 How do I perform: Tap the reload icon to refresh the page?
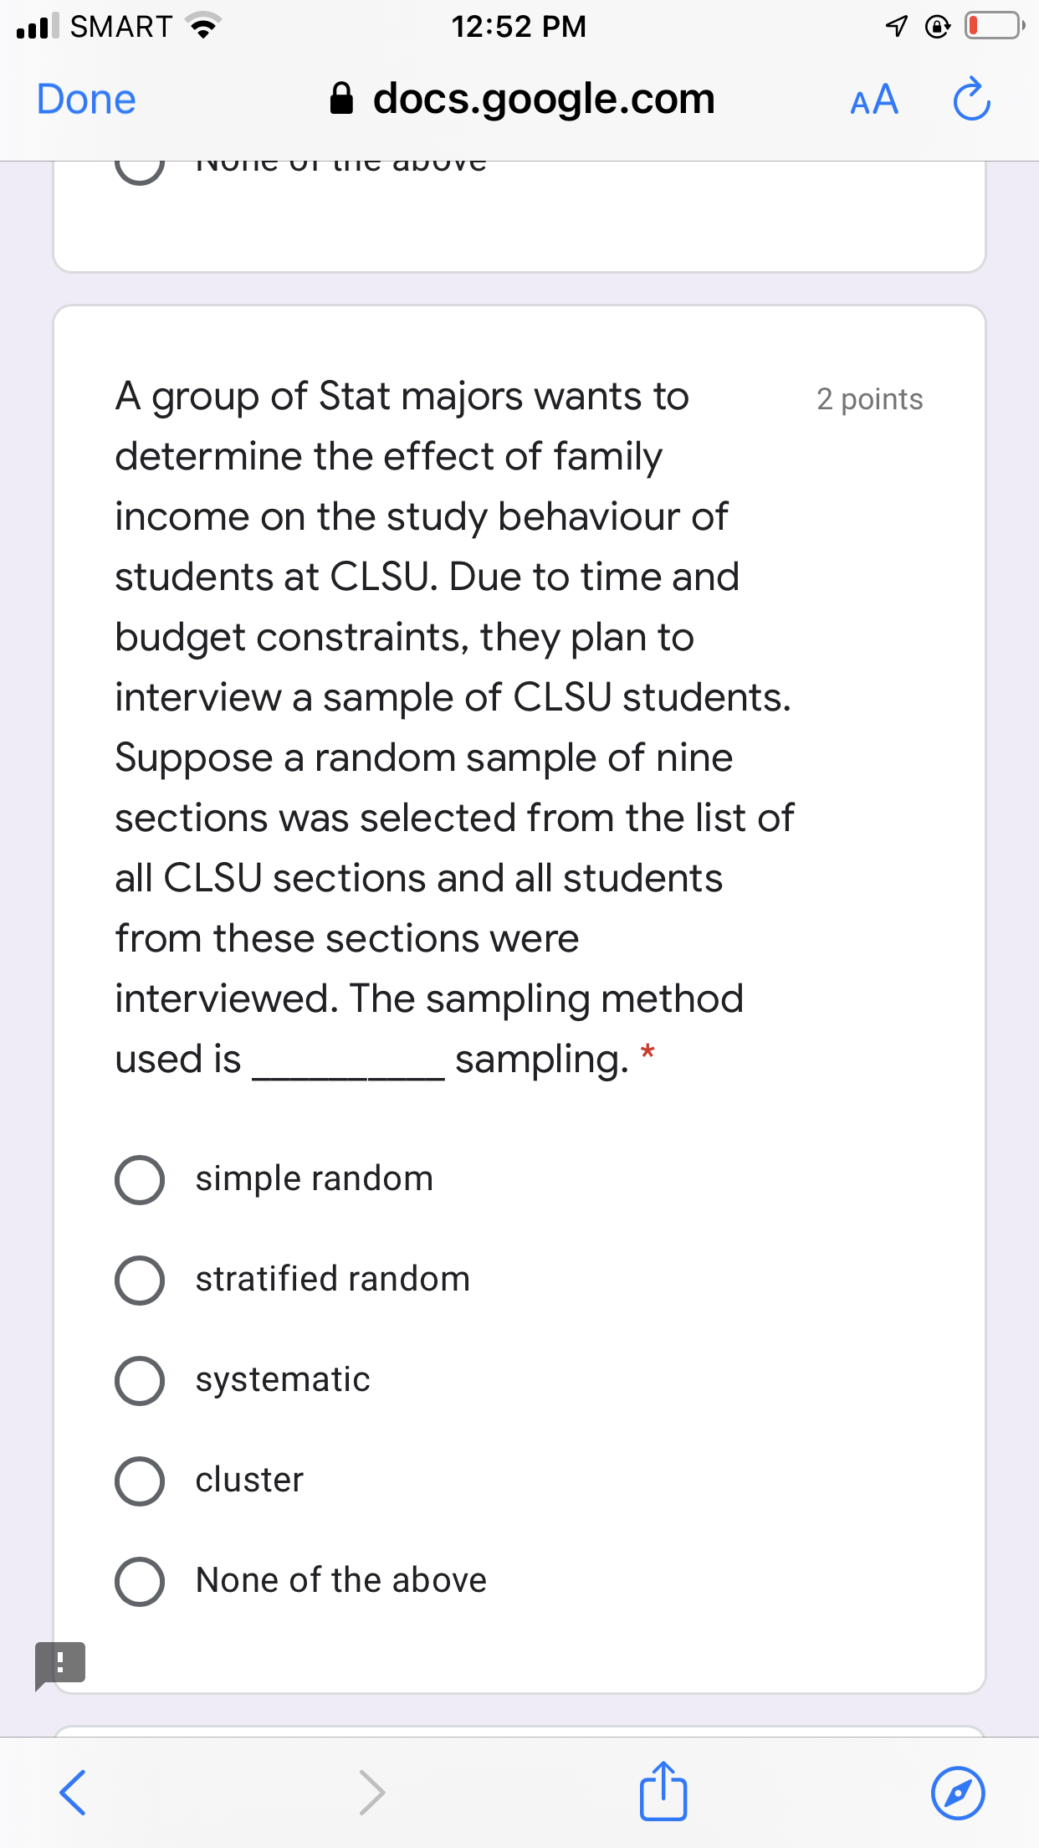tap(970, 99)
